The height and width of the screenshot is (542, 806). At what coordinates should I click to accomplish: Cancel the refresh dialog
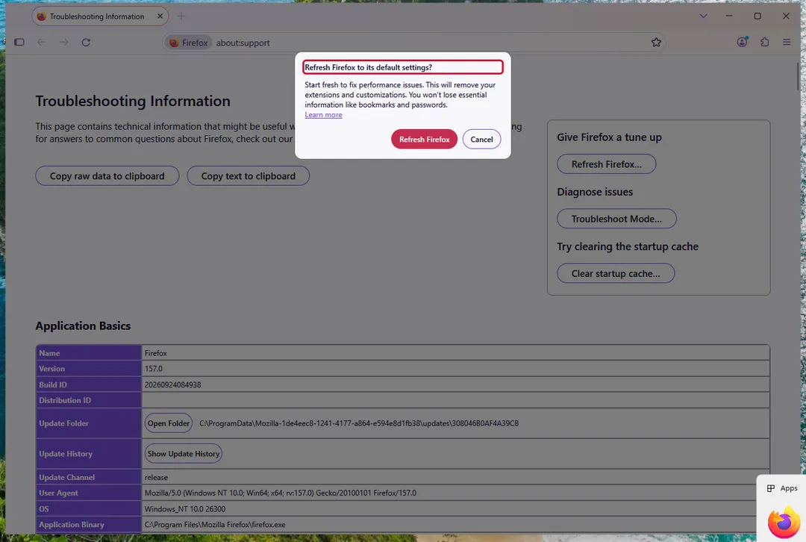481,140
